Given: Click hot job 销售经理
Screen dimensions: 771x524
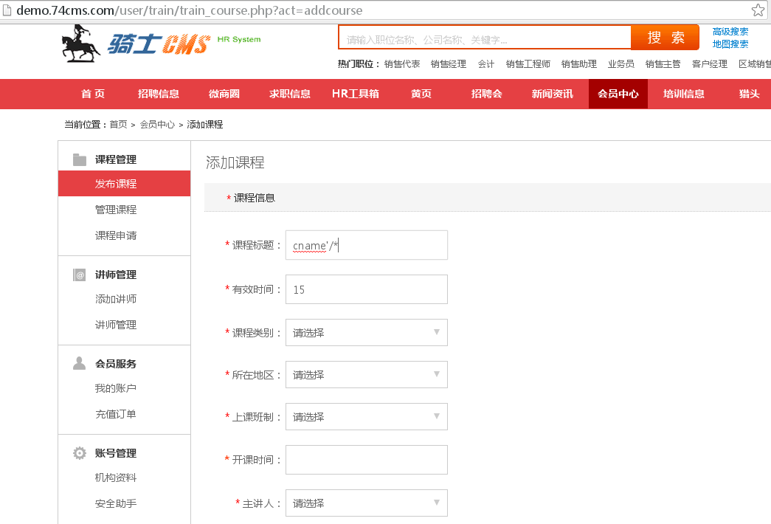Looking at the screenshot, I should (449, 64).
